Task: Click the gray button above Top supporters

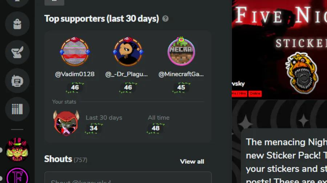Action: 54,3
